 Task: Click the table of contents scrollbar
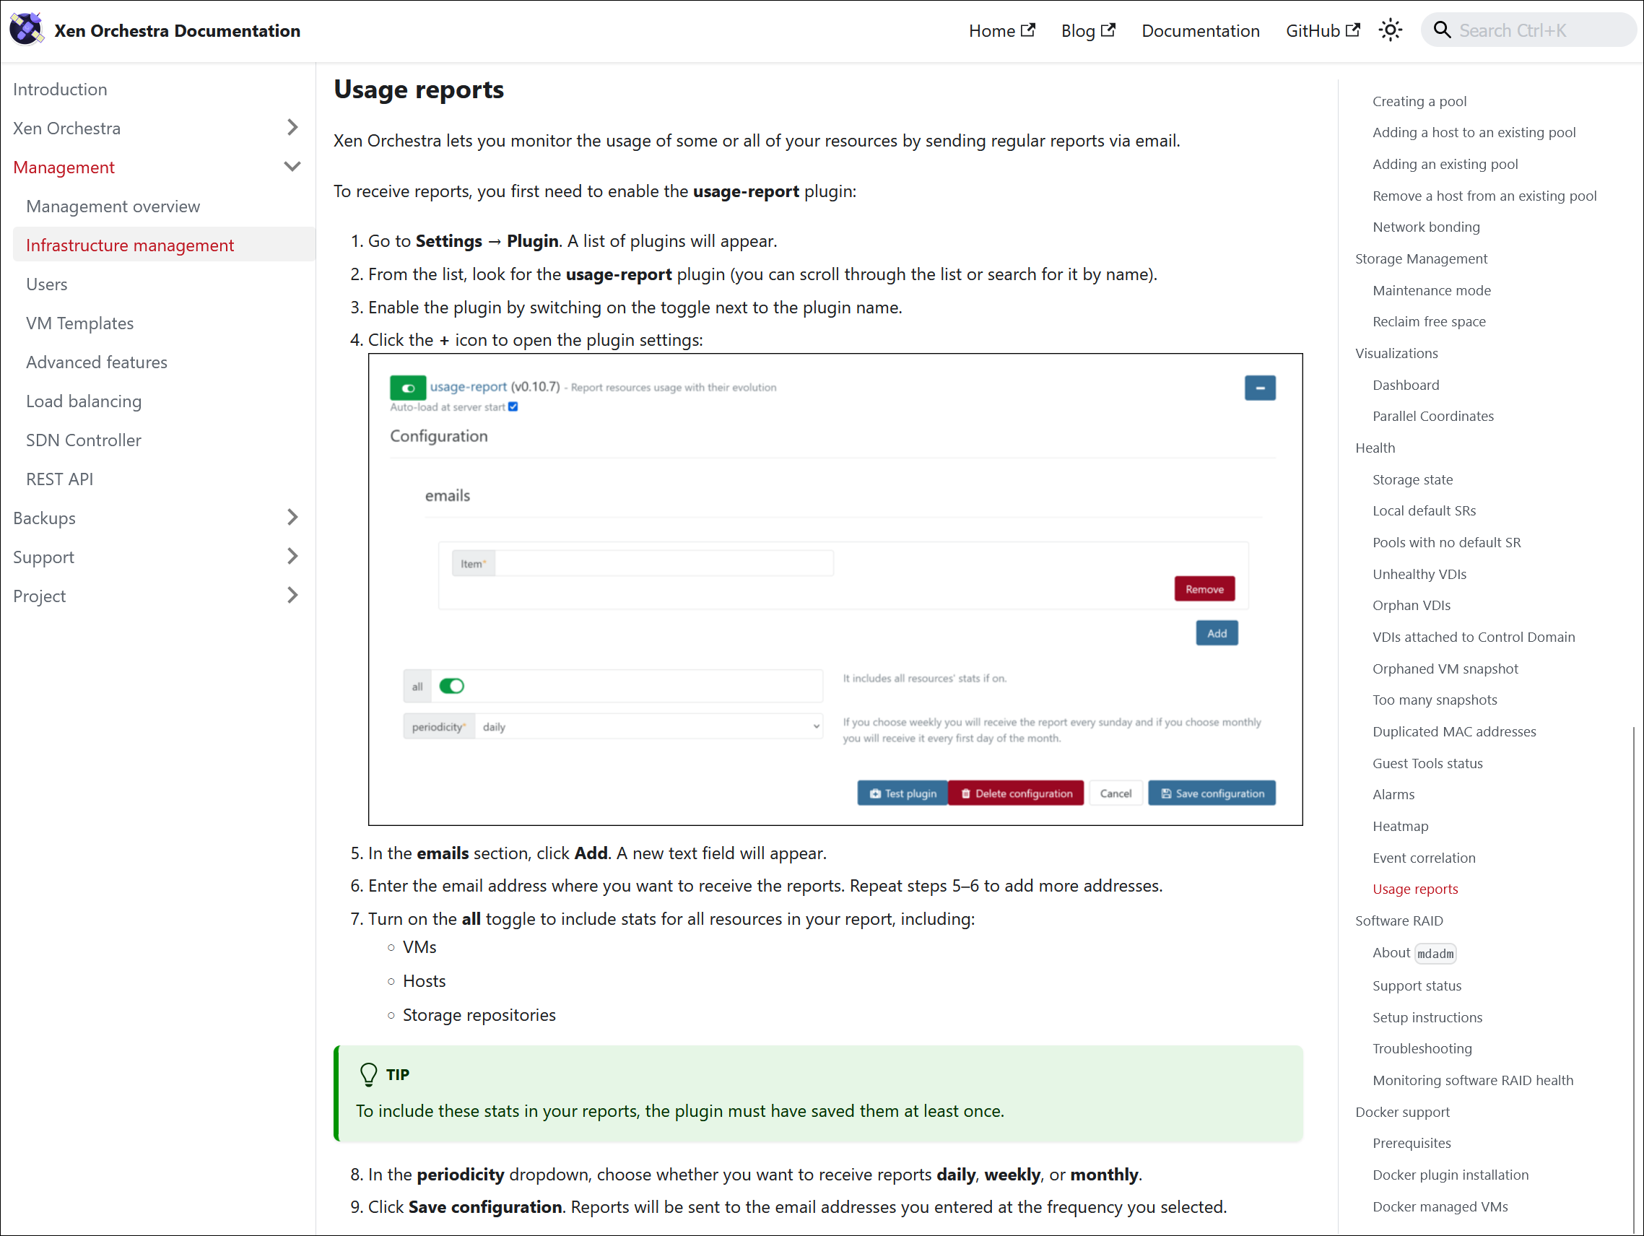1635,981
